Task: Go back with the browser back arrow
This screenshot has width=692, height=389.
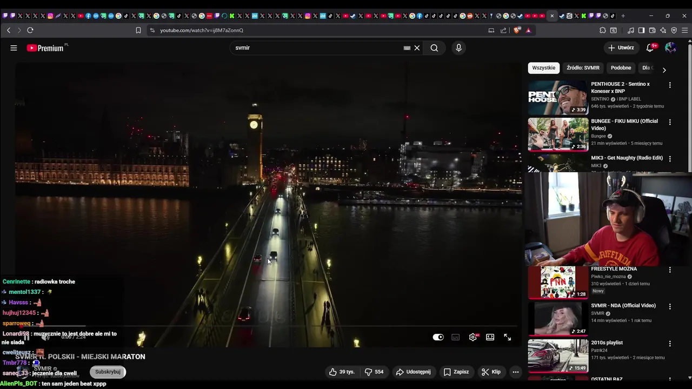Action: [x=9, y=30]
